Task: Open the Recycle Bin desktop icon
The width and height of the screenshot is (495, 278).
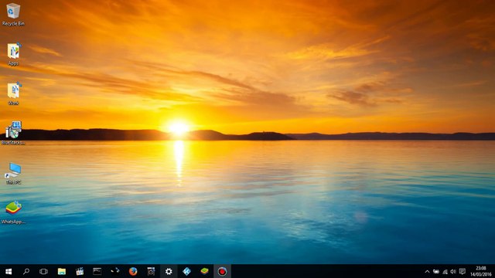Action: (x=13, y=14)
